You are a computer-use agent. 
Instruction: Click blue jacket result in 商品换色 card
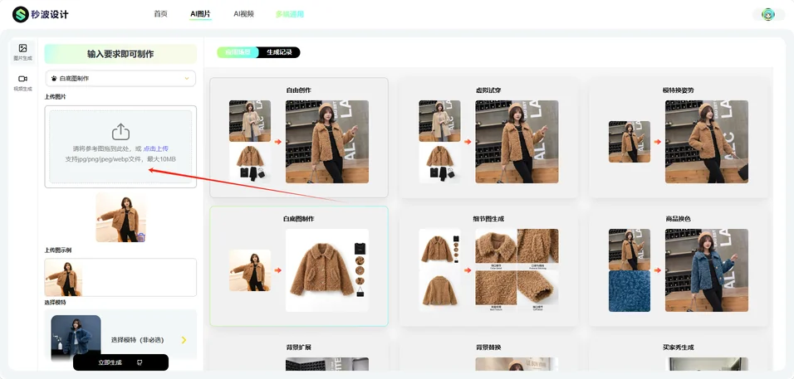[707, 270]
